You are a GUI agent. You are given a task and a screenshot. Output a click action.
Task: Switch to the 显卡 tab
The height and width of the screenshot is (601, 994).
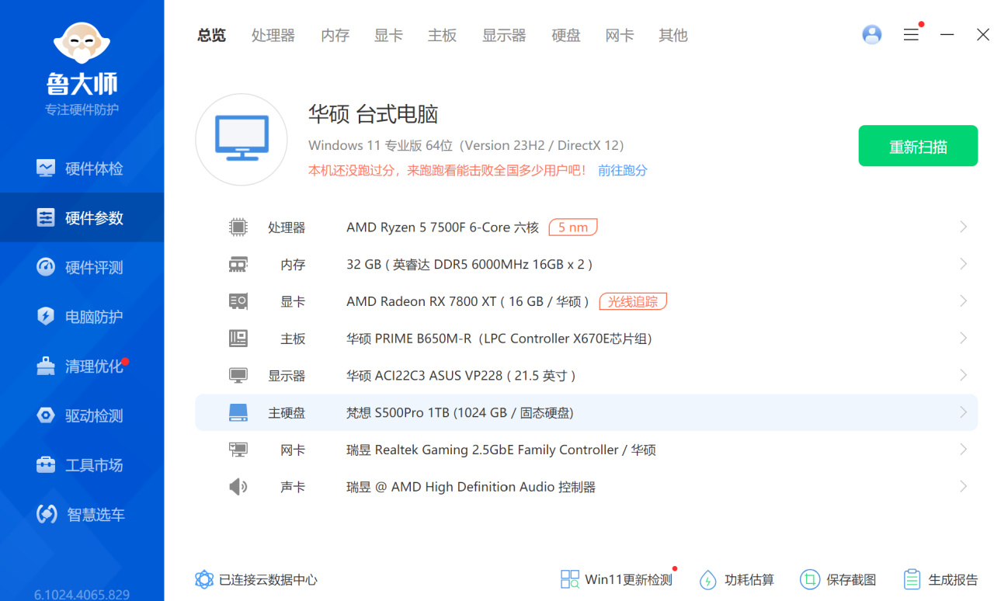coord(388,35)
